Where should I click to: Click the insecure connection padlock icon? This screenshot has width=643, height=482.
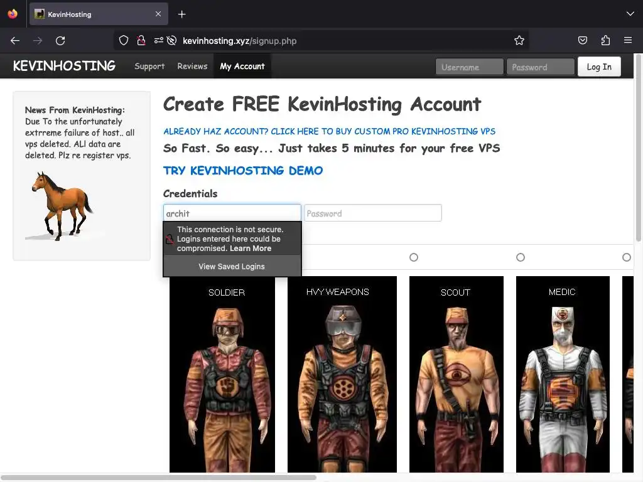(141, 40)
